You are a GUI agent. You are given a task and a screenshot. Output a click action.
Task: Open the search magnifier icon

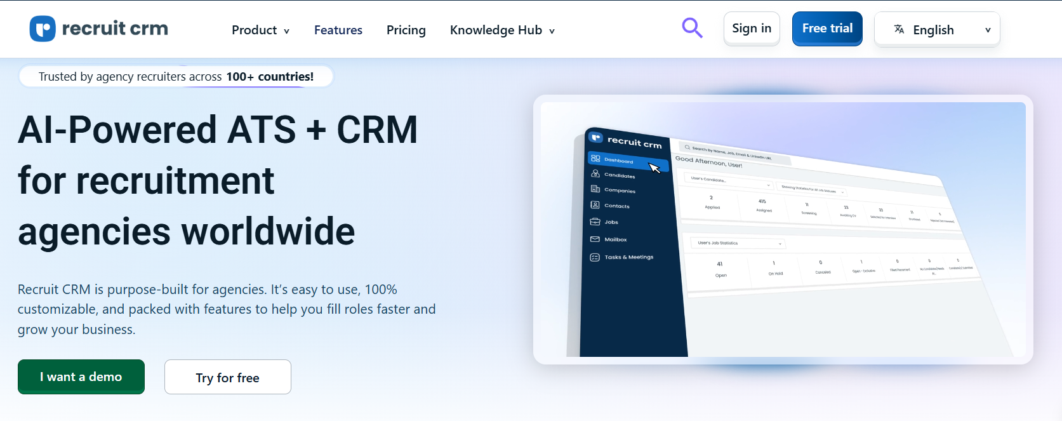pyautogui.click(x=692, y=28)
